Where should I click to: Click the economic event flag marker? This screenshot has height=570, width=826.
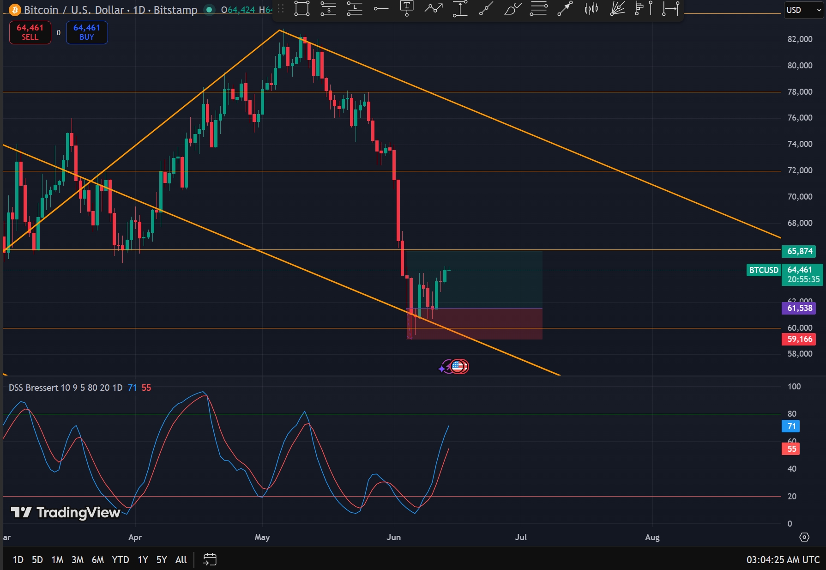coord(458,367)
